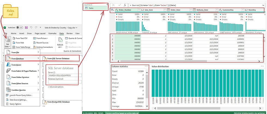Open the Review ribbon tab
Viewport: 267px width, 114px height.
point(69,33)
